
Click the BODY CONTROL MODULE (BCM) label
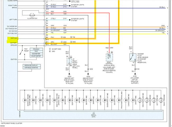pyautogui.click(x=109, y=64)
